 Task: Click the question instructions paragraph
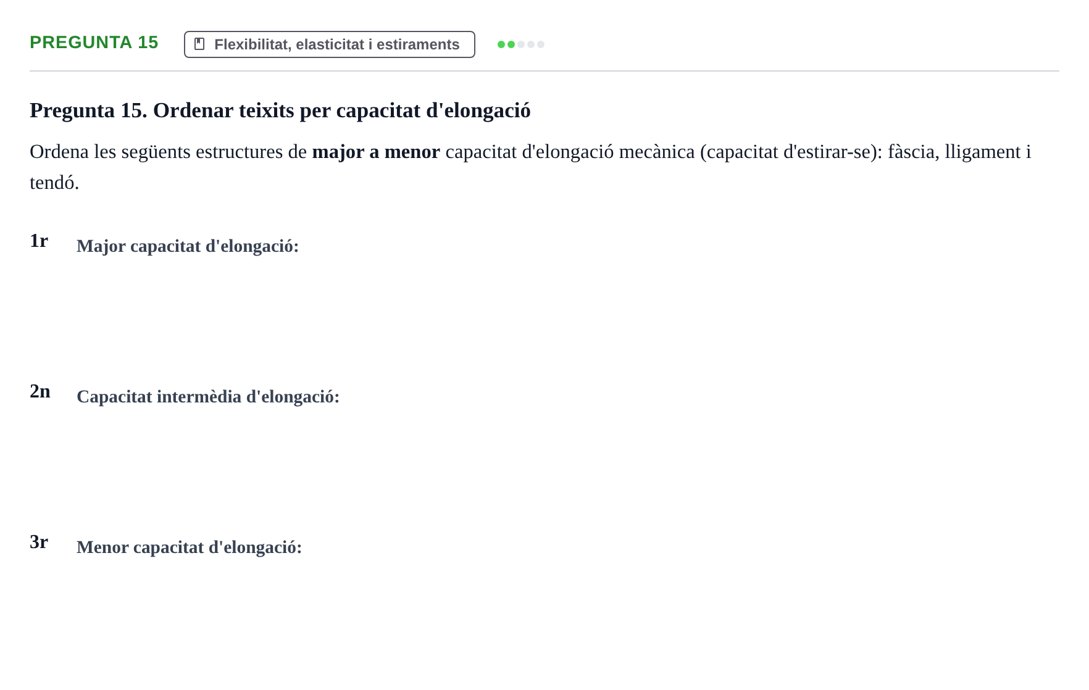pyautogui.click(x=531, y=167)
